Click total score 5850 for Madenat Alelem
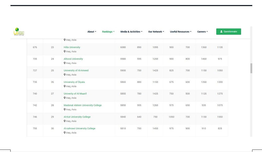The height and width of the screenshot is (152, 262). pyautogui.click(x=123, y=105)
